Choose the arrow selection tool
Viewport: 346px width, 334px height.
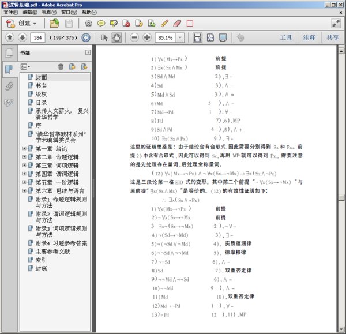pyautogui.click(x=104, y=37)
